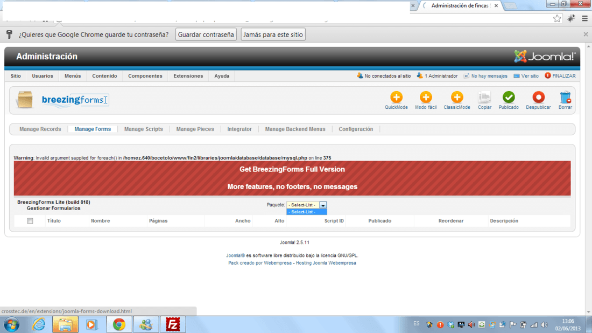Sort by Script ID column header
This screenshot has width=592, height=333.
[x=334, y=221]
